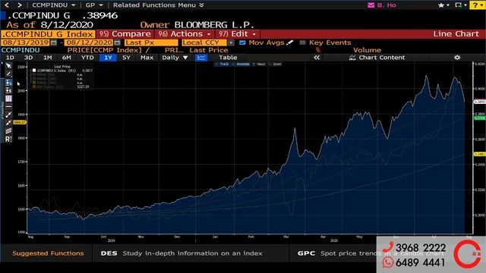Select the 1Y range tab
Viewport: 486px width, 273px height.
pos(108,58)
